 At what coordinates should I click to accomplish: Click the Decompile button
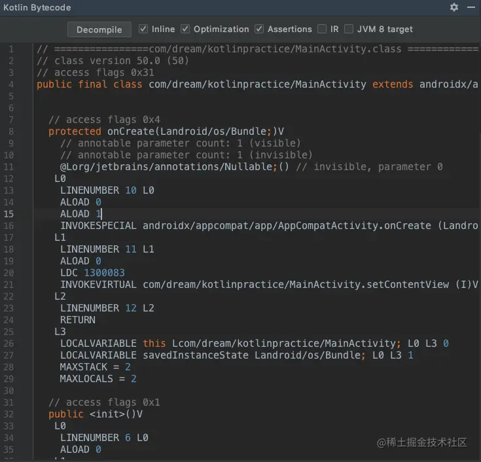(99, 29)
